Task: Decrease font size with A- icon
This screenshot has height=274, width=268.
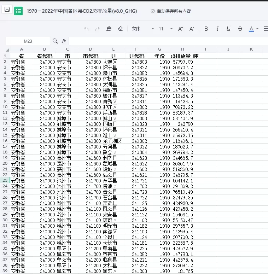Action: click(192, 29)
